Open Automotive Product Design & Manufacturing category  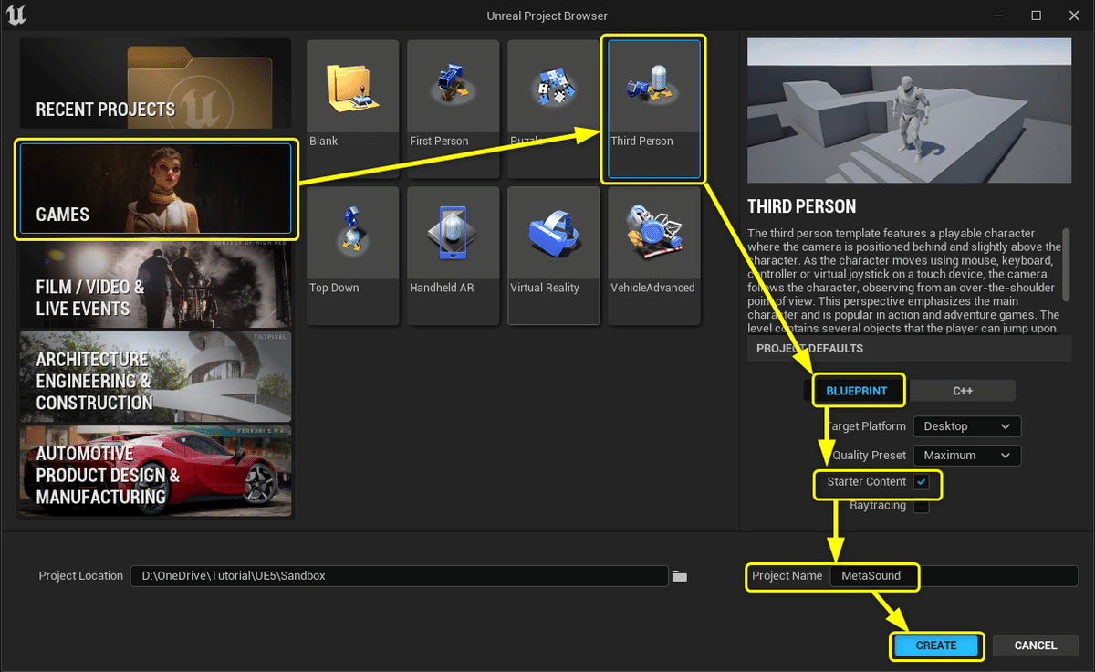[155, 471]
